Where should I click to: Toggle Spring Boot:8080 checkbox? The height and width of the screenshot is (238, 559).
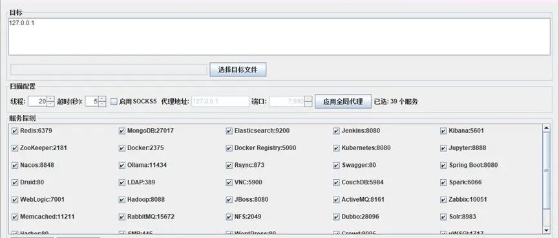pos(443,165)
